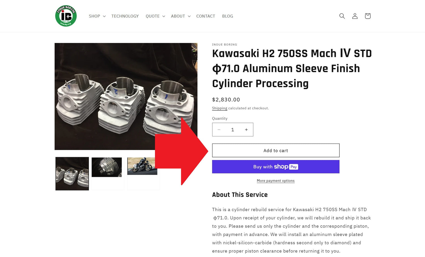Select the three cylinders thumbnail
The image size is (425, 257).
[x=72, y=174]
